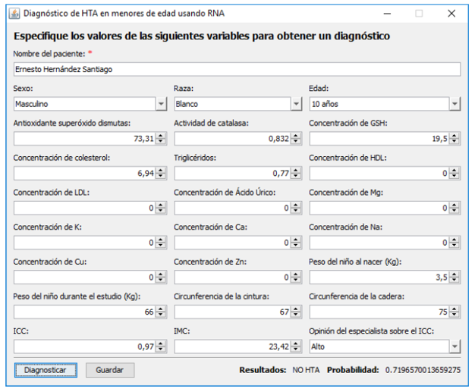The width and height of the screenshot is (475, 392).
Task: Open the Sexo dropdown
Action: (x=161, y=104)
